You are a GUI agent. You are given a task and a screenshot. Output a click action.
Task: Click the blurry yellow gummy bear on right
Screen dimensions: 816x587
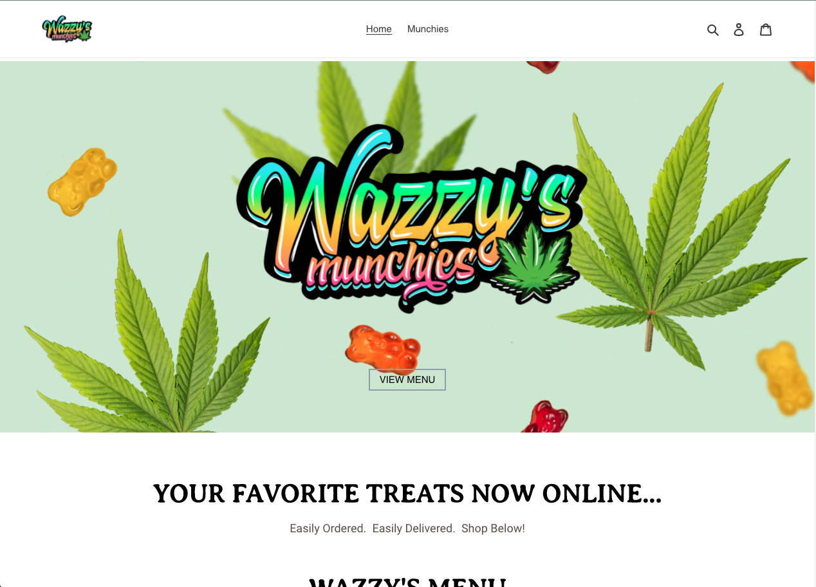(x=785, y=378)
